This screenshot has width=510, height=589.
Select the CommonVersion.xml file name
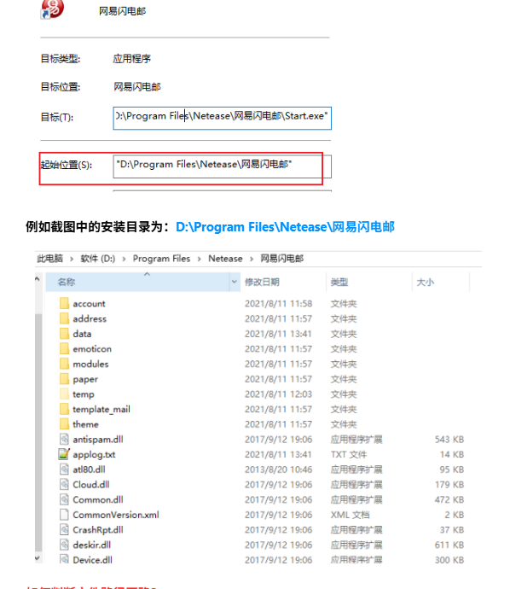116,515
